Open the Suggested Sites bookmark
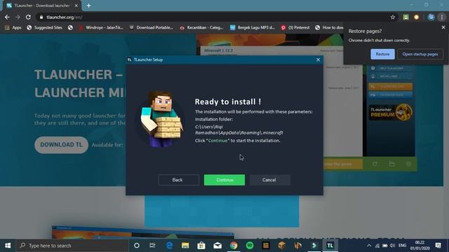 click(x=44, y=28)
